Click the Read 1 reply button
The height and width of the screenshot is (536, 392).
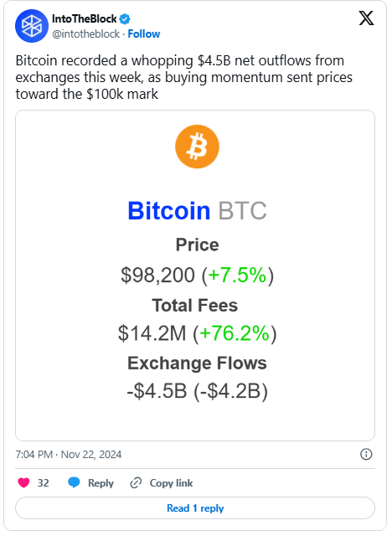click(x=195, y=508)
